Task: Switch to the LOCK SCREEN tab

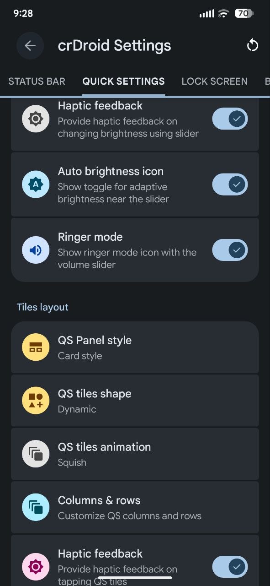Action: [215, 81]
